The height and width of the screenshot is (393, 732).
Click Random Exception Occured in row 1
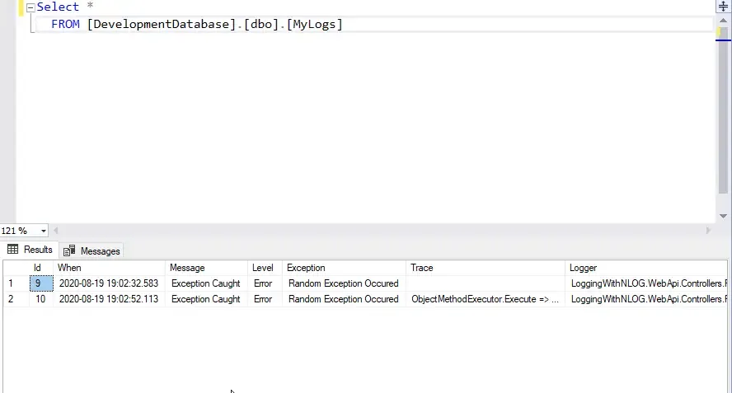click(x=344, y=283)
